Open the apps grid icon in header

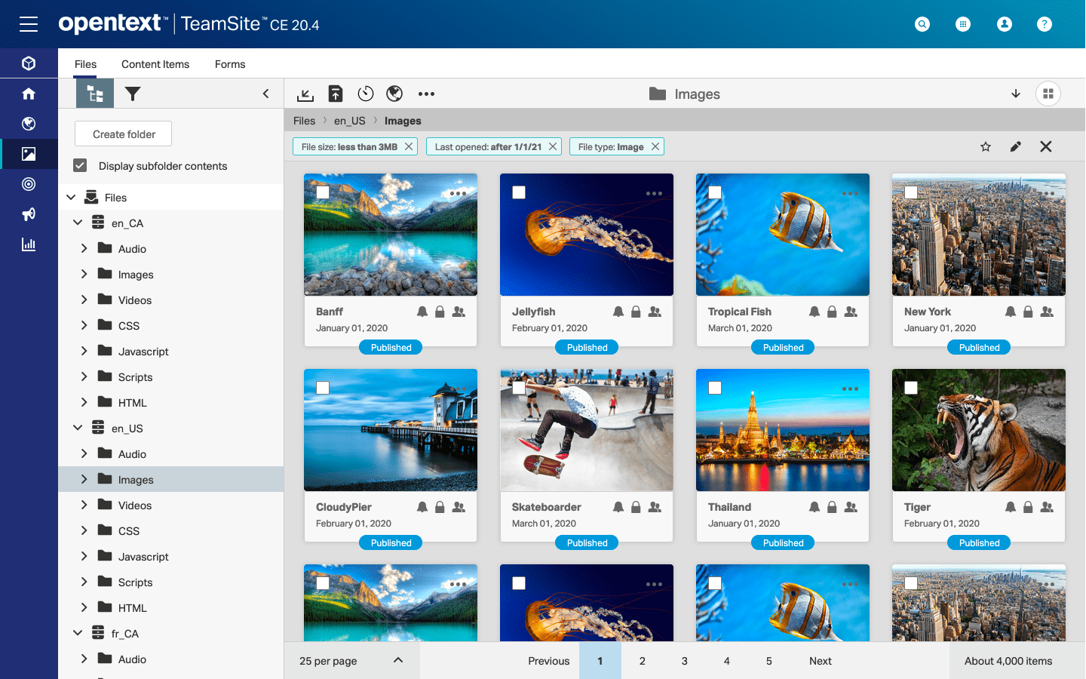click(963, 24)
